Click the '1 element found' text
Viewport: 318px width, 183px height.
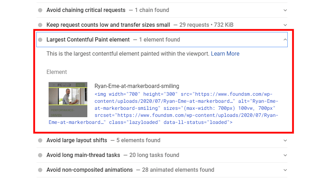(x=160, y=39)
